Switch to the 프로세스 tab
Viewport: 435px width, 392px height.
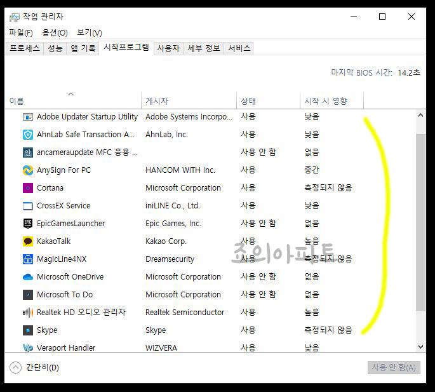pyautogui.click(x=25, y=48)
